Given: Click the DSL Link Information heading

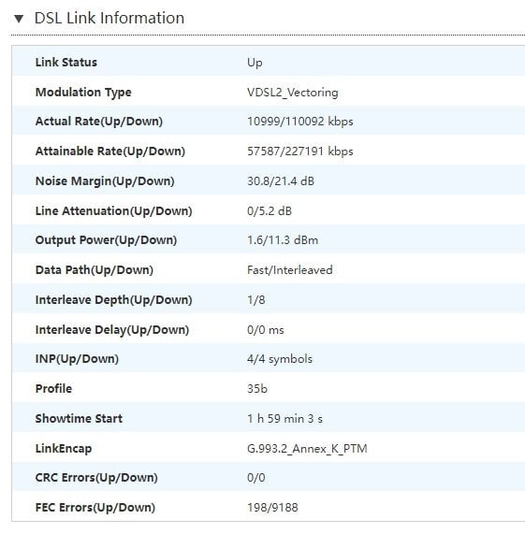Looking at the screenshot, I should [x=109, y=18].
